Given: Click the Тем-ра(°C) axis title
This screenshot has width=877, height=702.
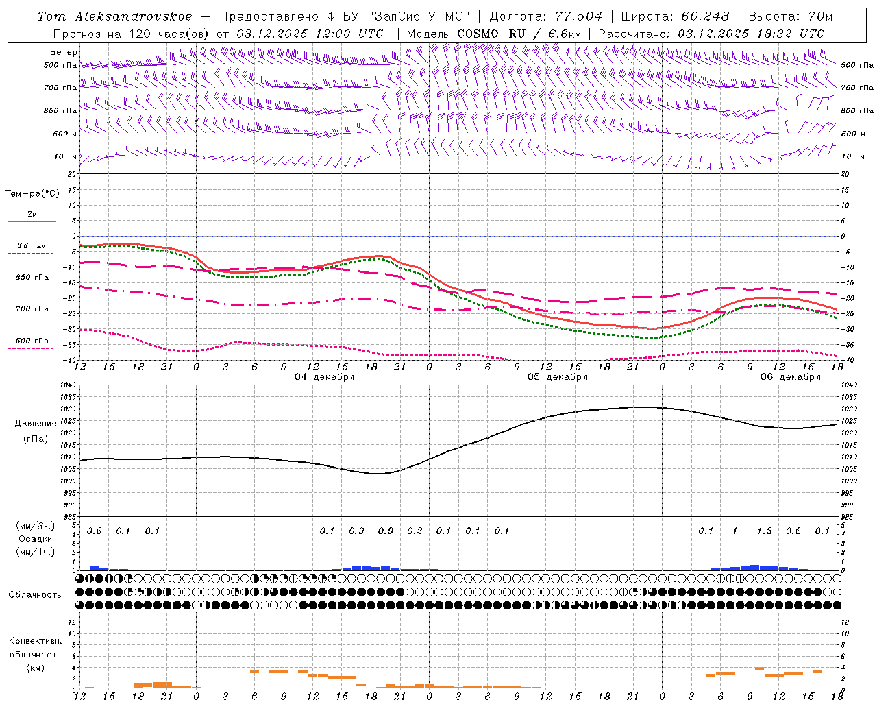Looking at the screenshot, I should point(32,193).
